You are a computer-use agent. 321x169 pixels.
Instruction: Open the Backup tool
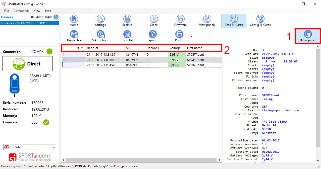pos(127,21)
